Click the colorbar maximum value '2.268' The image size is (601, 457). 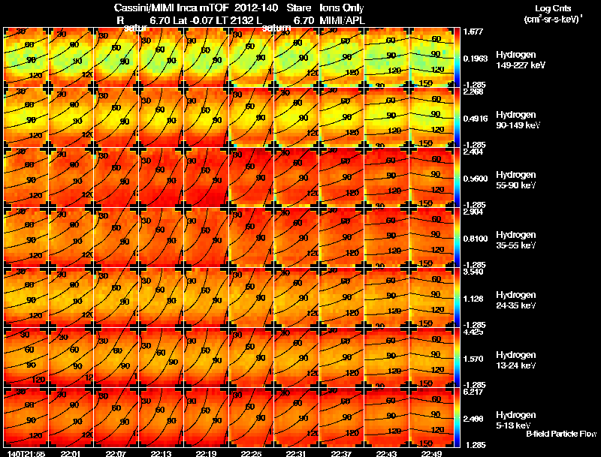(473, 92)
